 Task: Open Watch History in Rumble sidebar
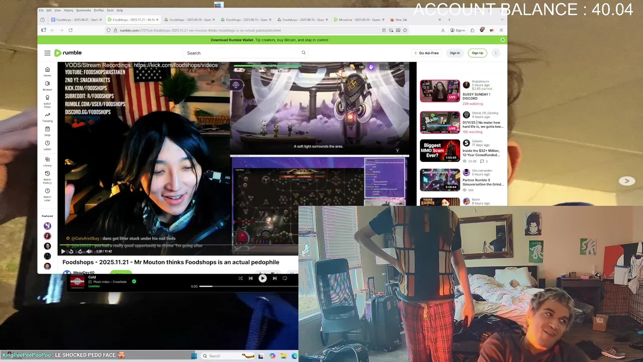(47, 177)
